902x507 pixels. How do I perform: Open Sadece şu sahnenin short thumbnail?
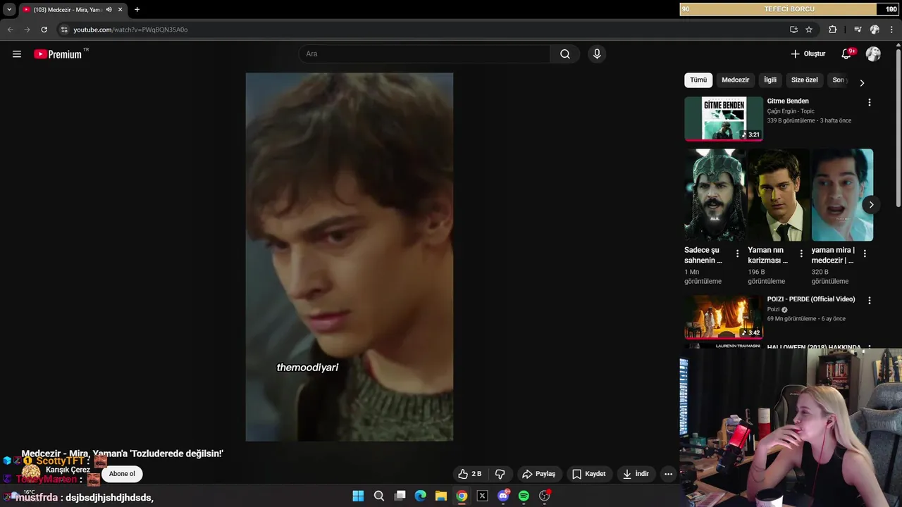coord(715,195)
